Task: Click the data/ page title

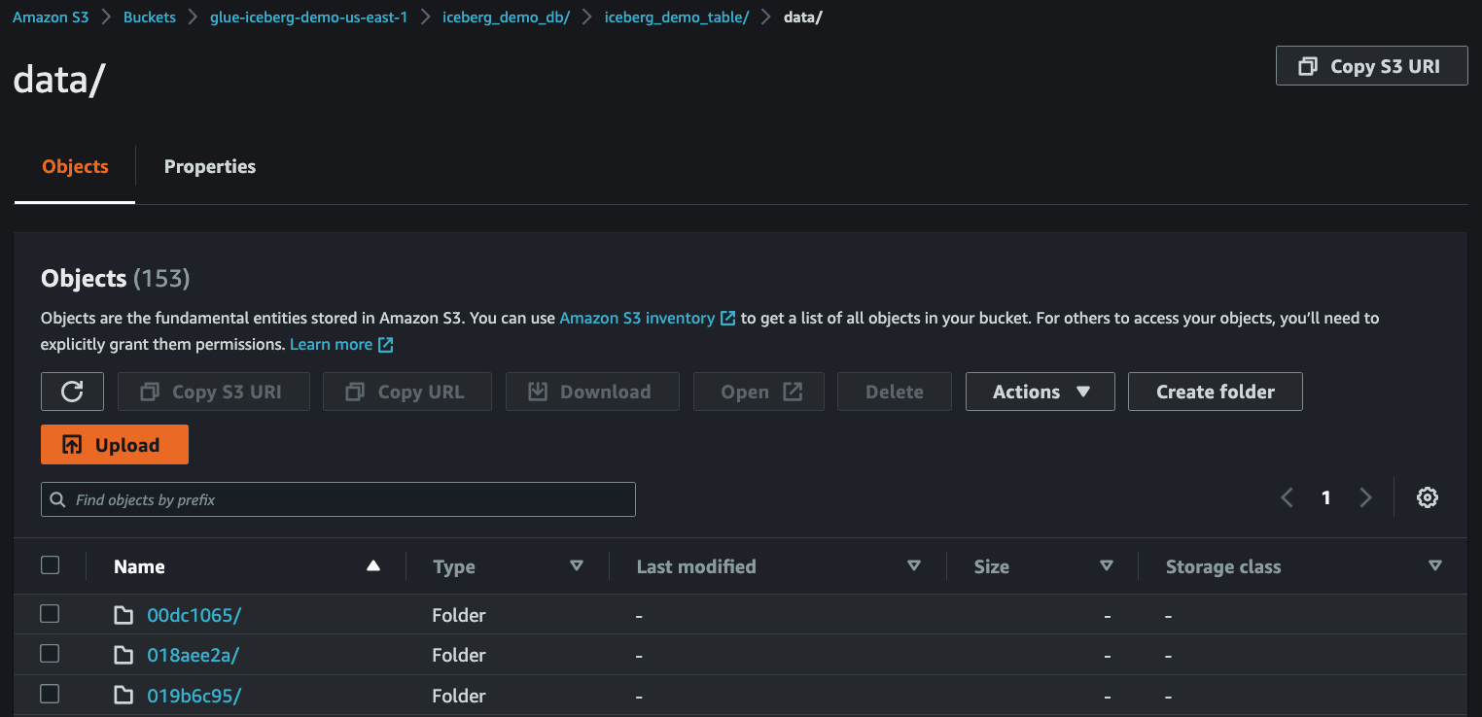Action: click(58, 80)
